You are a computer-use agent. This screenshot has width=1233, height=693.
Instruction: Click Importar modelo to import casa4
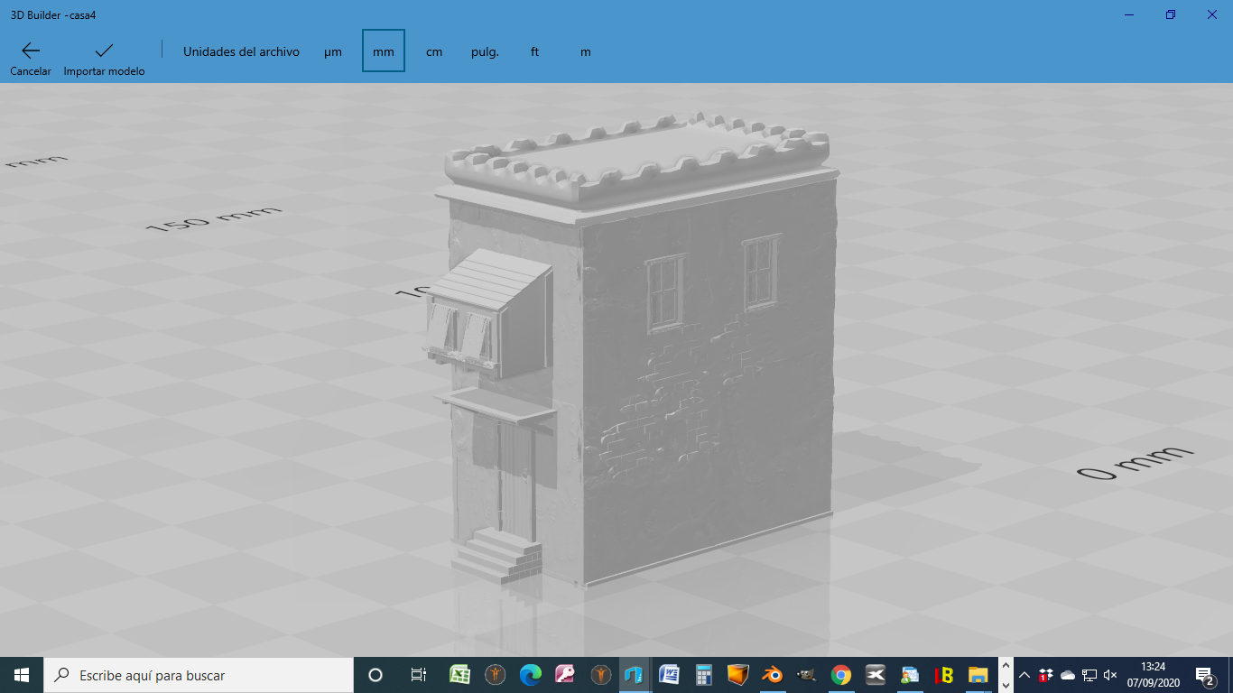[104, 56]
